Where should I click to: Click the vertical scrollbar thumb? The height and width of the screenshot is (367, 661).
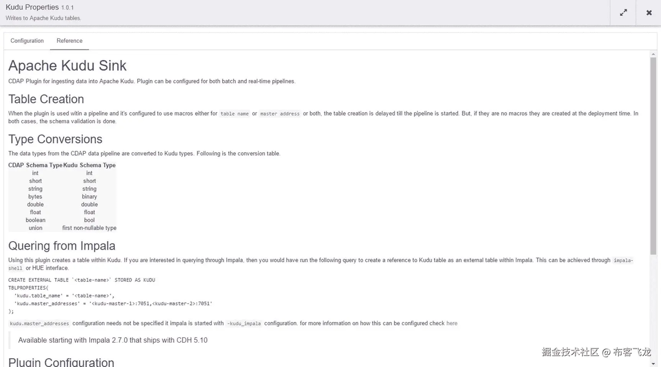click(653, 156)
